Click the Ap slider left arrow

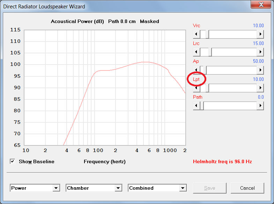point(197,70)
